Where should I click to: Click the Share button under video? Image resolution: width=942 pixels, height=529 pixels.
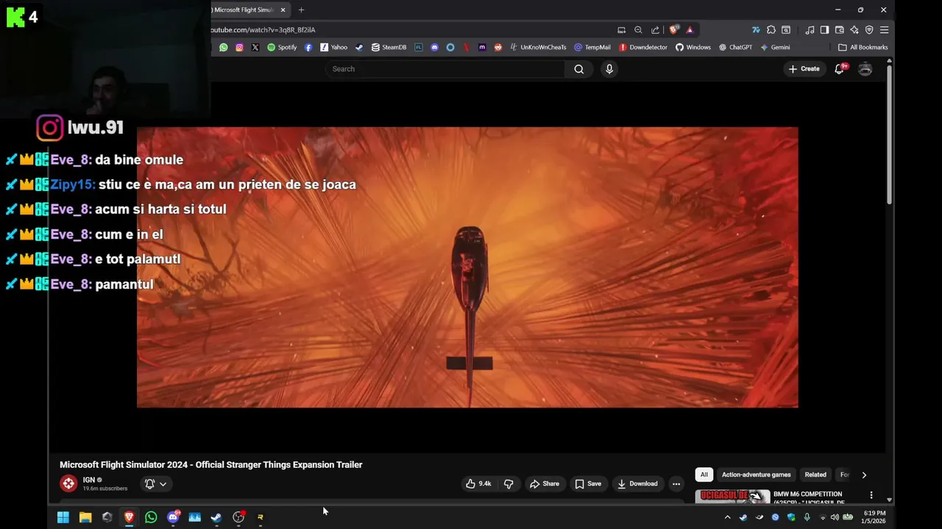point(545,483)
